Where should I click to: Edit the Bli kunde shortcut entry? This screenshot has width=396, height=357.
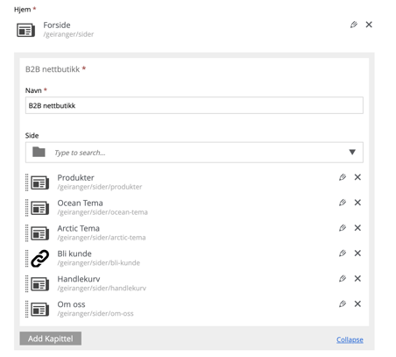coord(343,253)
